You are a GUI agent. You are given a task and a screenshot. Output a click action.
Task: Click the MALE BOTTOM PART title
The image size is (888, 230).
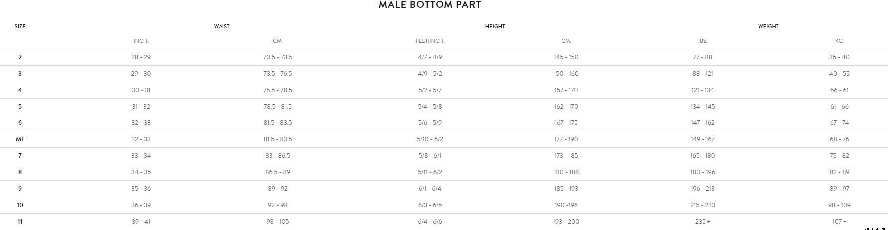pyautogui.click(x=430, y=5)
